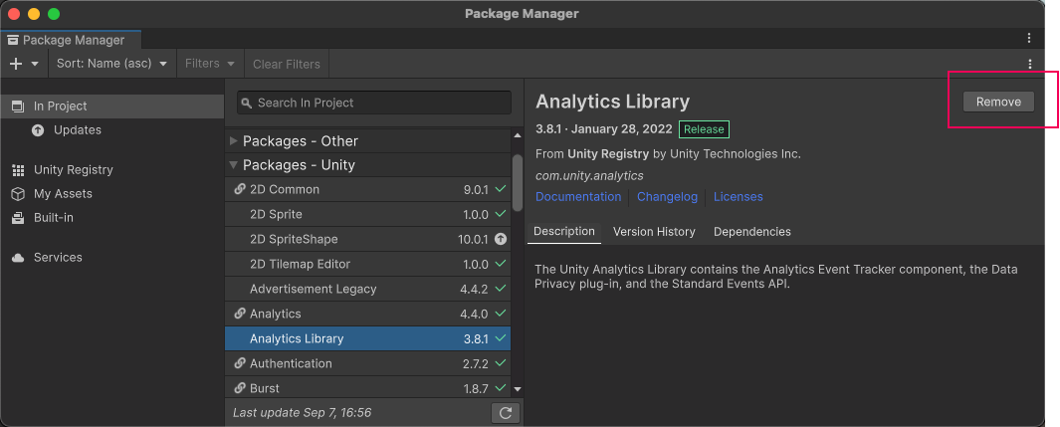Screen dimensions: 1060x427
Task: Open the Filters dropdown
Action: (x=210, y=64)
